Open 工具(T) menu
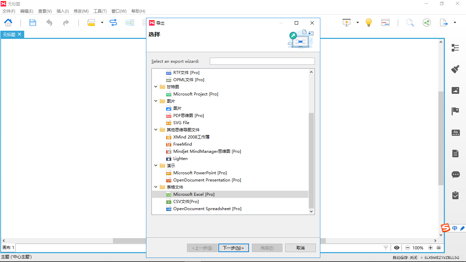Image resolution: width=466 pixels, height=262 pixels. tap(100, 11)
